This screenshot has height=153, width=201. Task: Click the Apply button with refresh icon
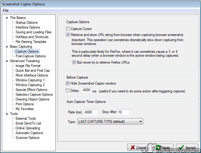pos(162,148)
